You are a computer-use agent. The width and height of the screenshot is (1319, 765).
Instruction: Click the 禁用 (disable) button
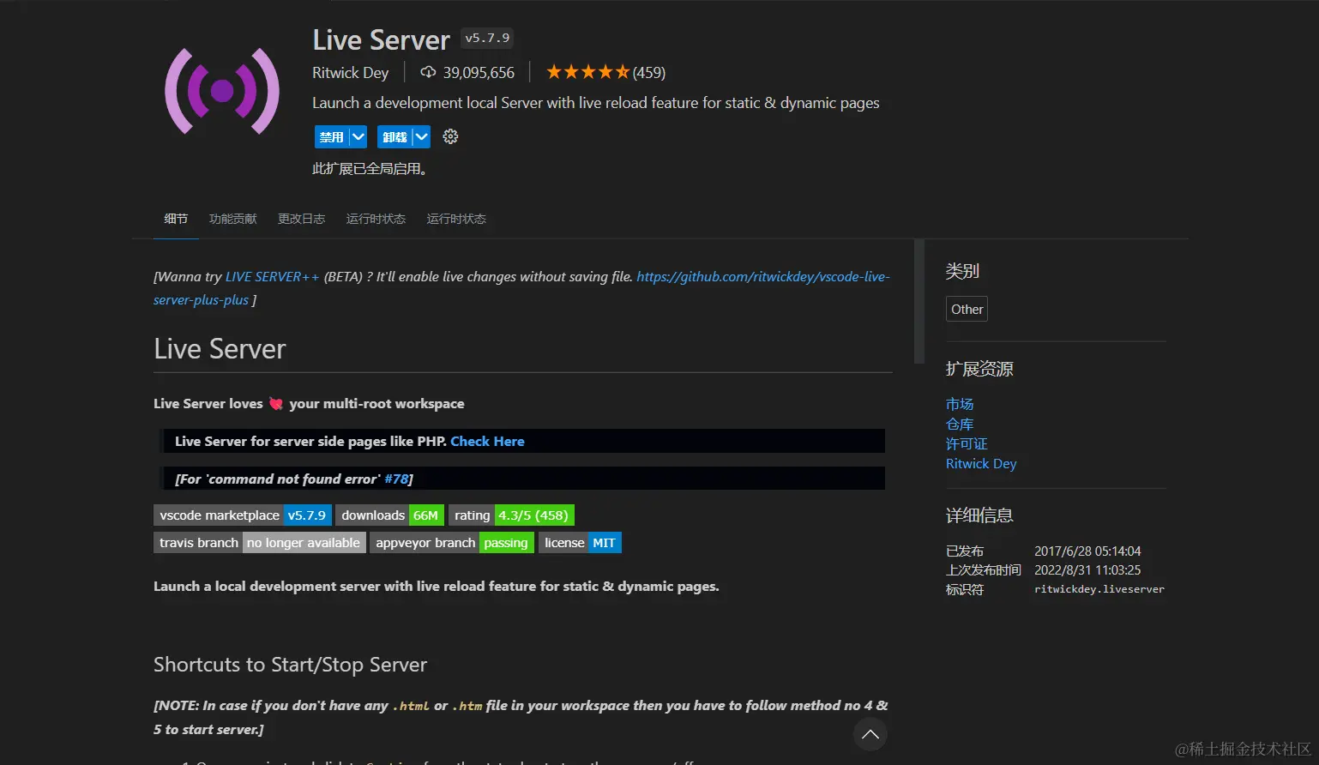point(332,137)
